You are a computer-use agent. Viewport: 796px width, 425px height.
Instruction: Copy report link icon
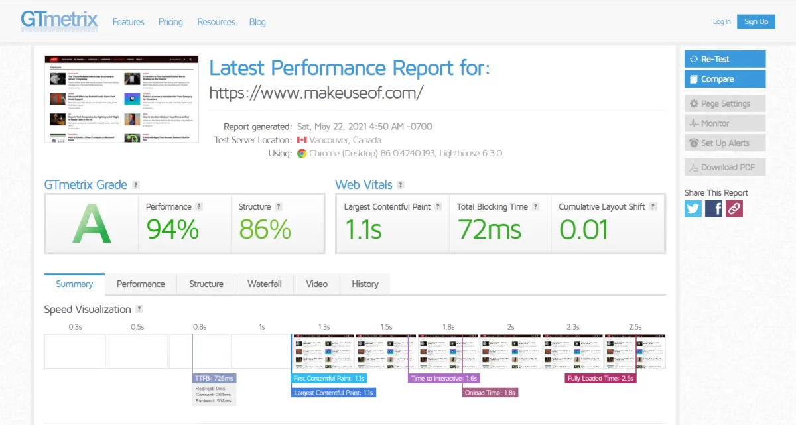click(x=734, y=209)
